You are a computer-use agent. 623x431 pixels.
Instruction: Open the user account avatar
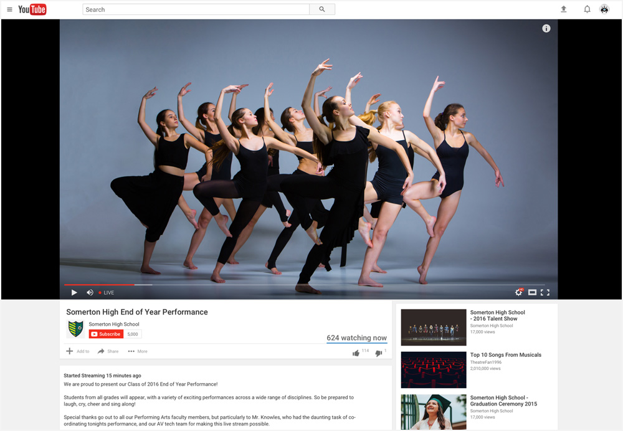[604, 9]
